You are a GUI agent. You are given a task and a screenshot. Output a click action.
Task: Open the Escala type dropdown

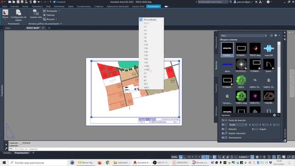[x=238, y=125]
